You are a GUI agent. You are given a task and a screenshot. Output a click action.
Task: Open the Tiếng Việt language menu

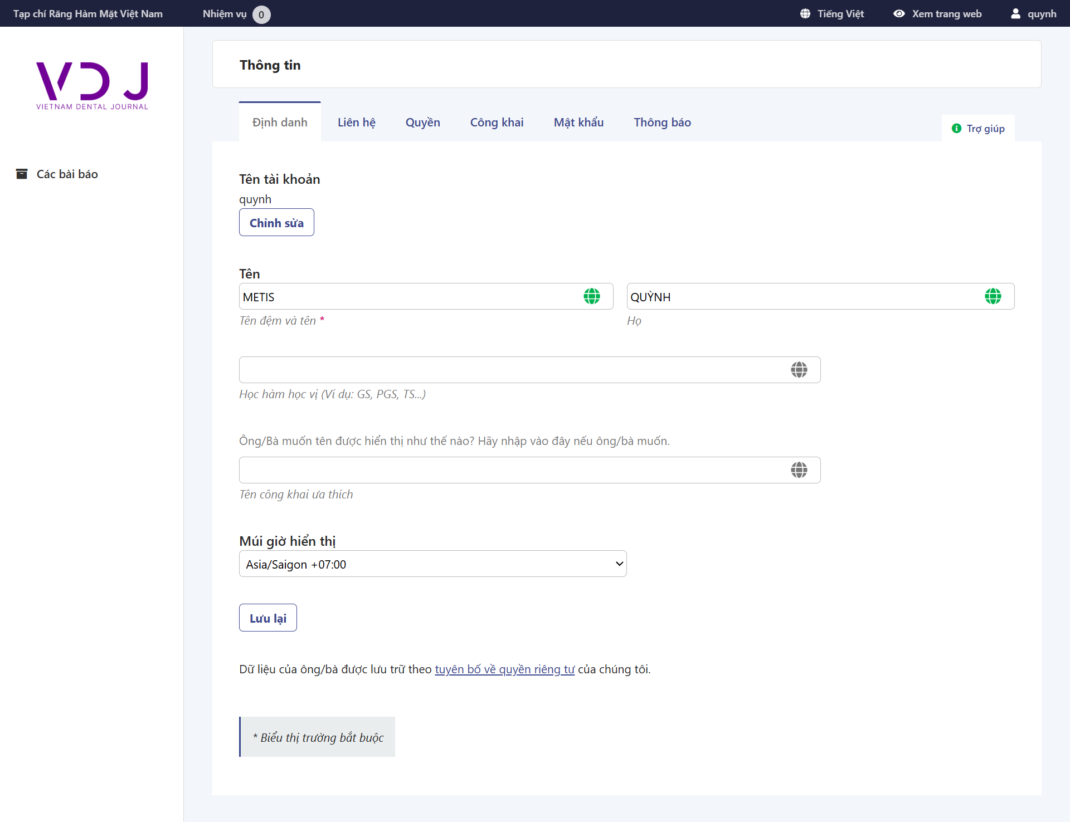coord(832,13)
